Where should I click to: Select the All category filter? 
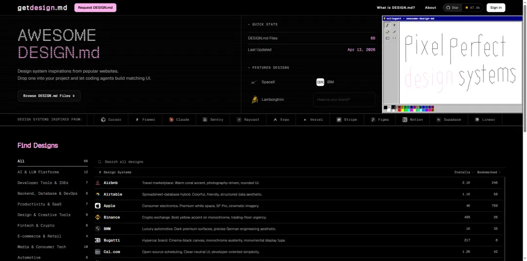52,161
